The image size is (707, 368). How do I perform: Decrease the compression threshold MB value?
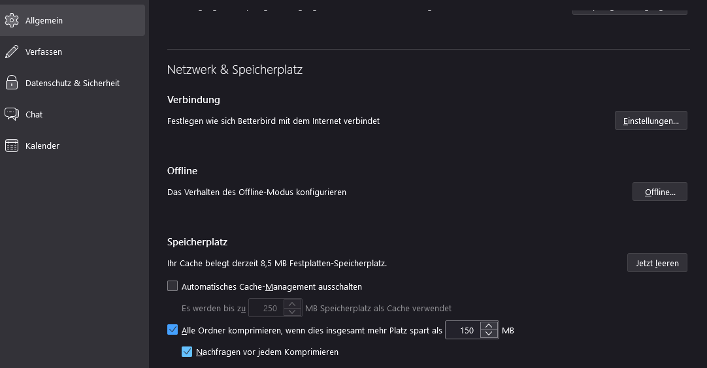(489, 334)
